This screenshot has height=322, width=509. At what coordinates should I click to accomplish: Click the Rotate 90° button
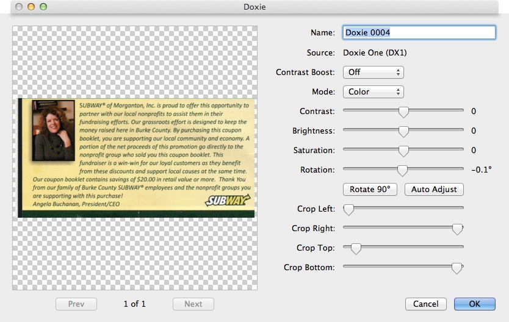click(370, 190)
